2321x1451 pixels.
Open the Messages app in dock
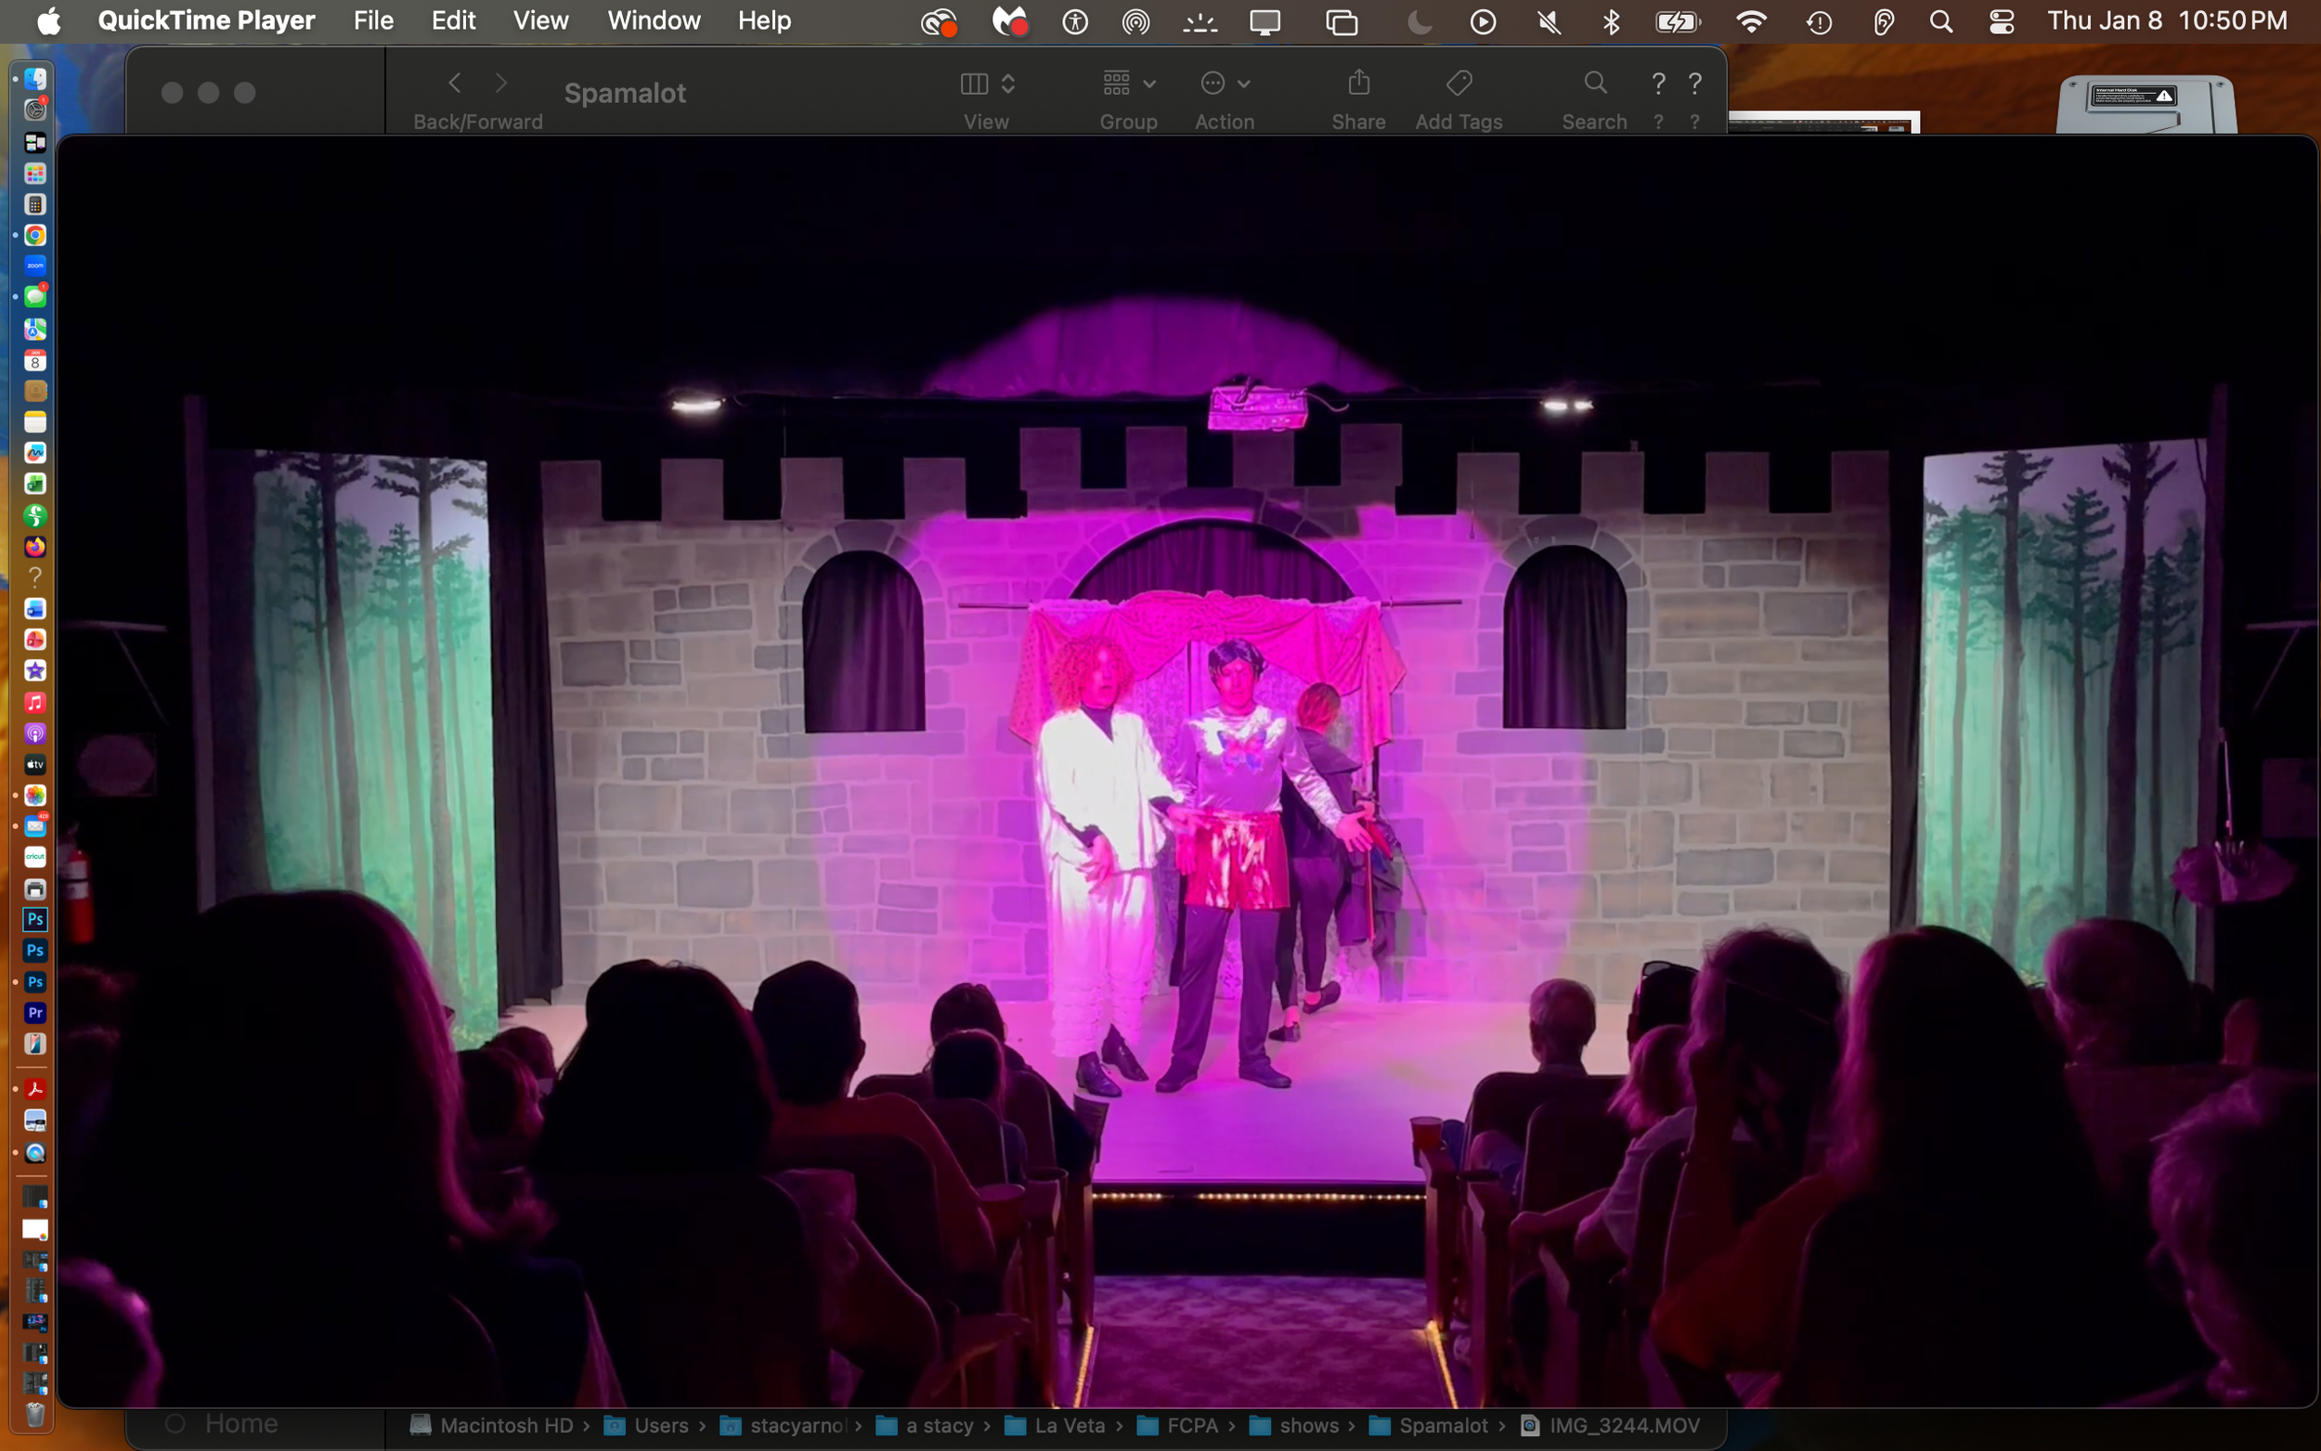tap(35, 297)
